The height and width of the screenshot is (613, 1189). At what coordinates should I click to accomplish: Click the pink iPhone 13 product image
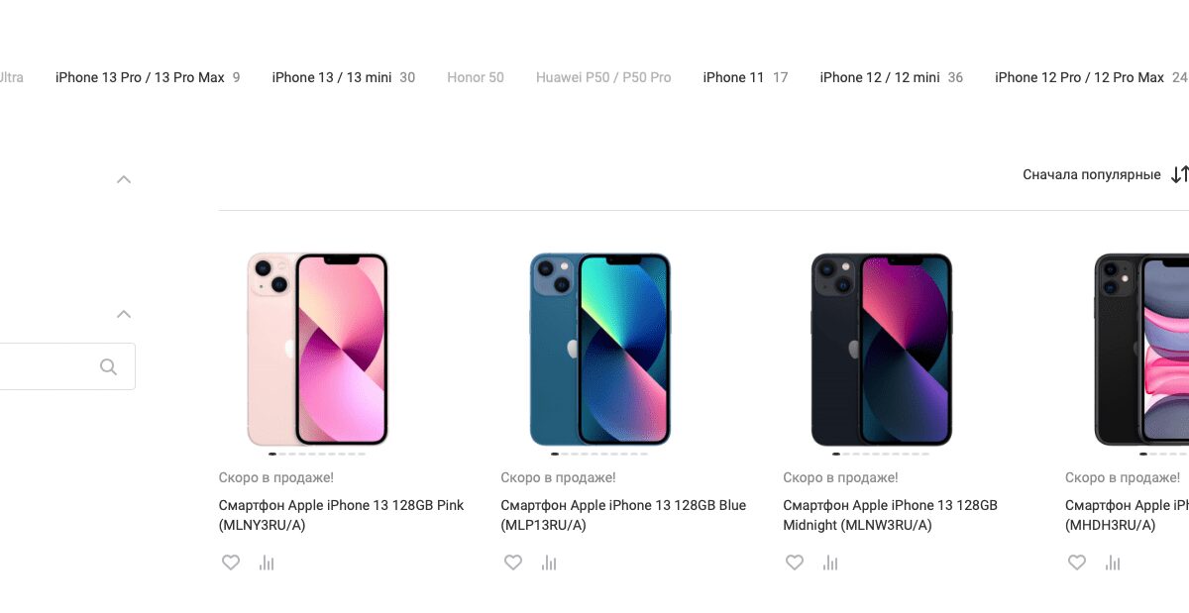tap(317, 349)
